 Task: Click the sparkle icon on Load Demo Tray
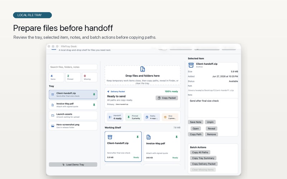point(63,165)
